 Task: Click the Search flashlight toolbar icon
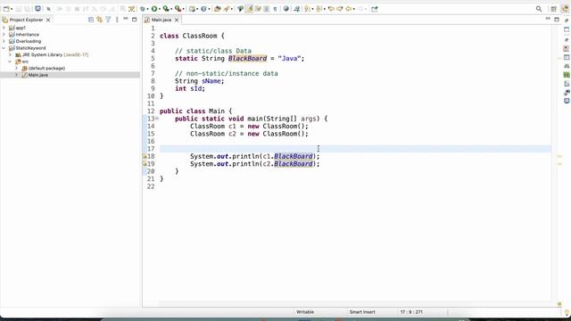pos(226,9)
